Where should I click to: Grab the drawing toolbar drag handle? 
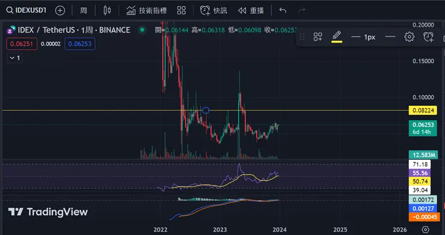tap(302, 37)
